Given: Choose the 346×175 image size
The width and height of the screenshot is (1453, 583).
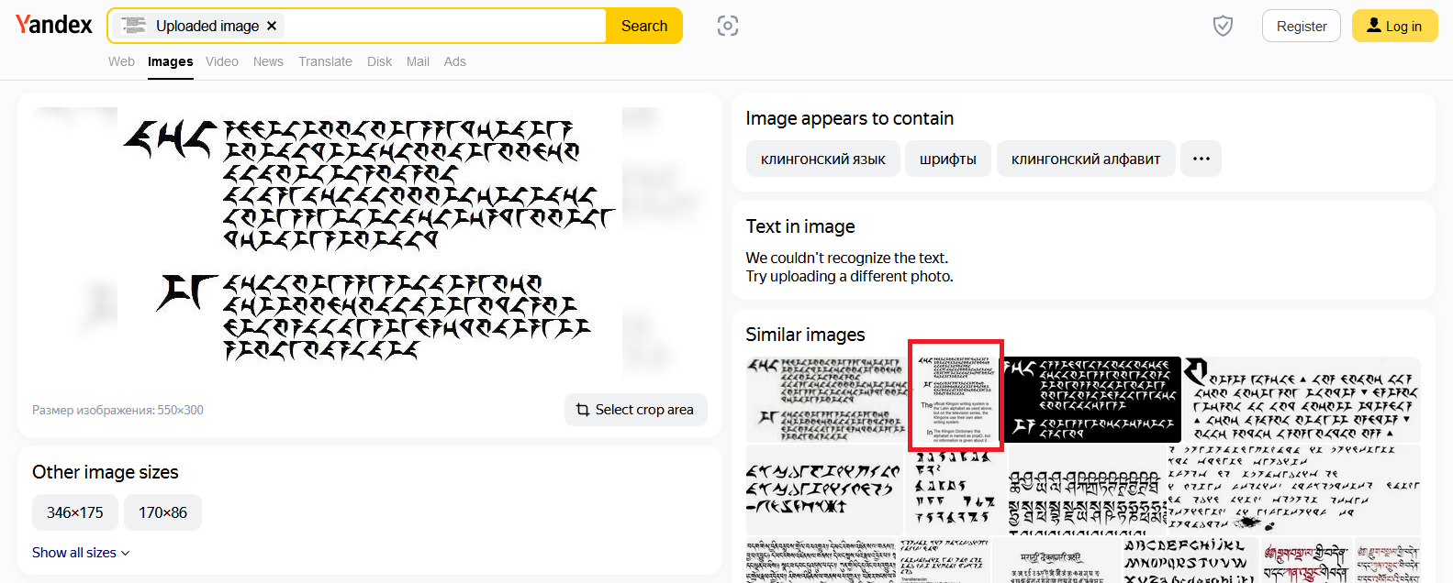Looking at the screenshot, I should coord(75,512).
